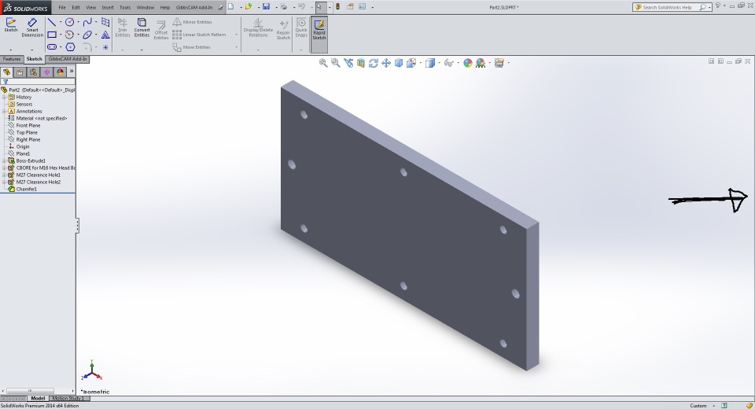This screenshot has width=755, height=409.
Task: Open the Edit menu
Action: (76, 7)
